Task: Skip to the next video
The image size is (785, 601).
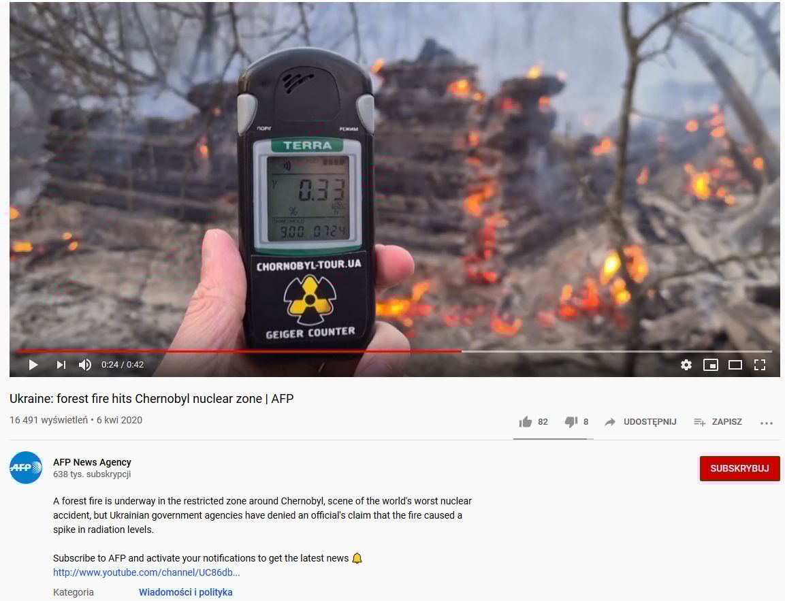Action: (61, 365)
